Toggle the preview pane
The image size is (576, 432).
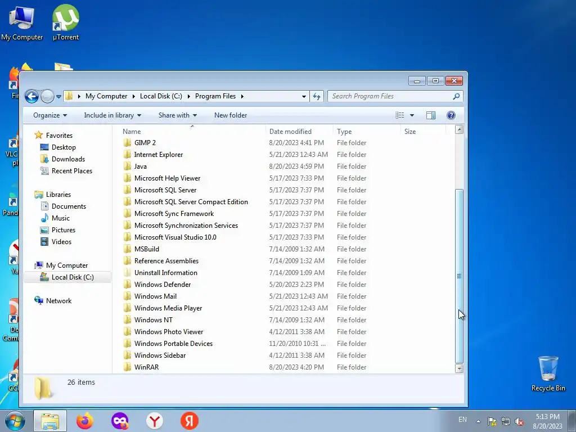click(430, 115)
